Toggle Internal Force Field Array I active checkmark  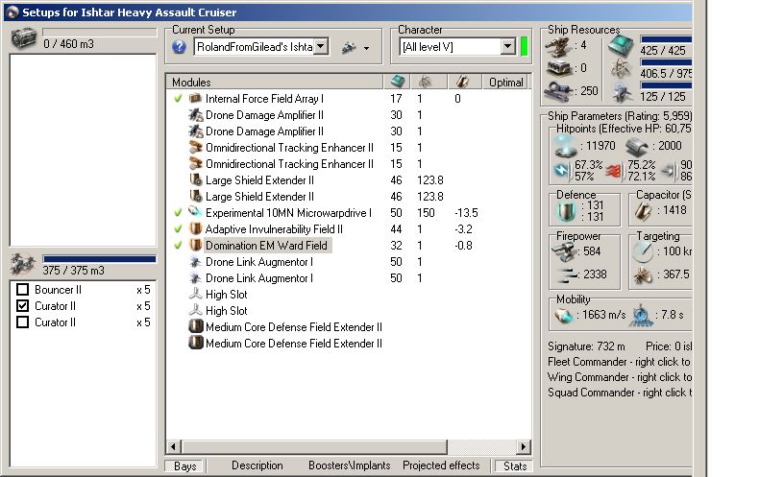[x=178, y=99]
